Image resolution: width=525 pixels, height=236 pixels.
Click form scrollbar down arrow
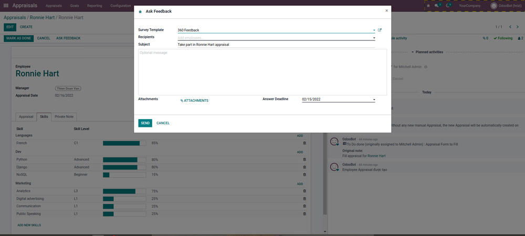pyautogui.click(x=325, y=232)
